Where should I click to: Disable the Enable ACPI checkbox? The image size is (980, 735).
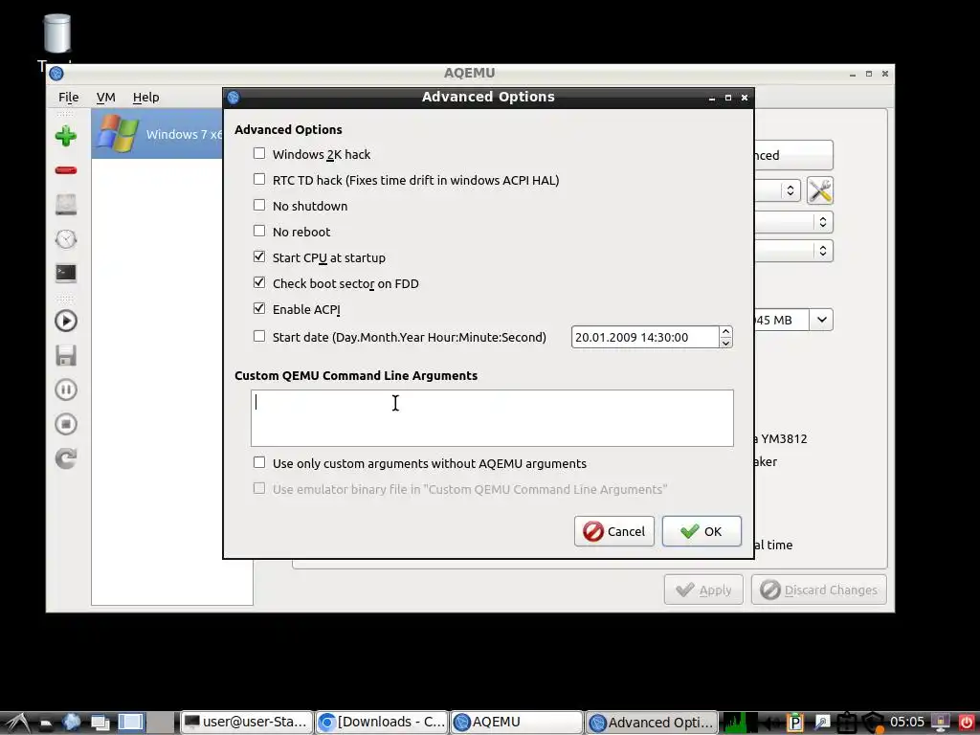259,309
